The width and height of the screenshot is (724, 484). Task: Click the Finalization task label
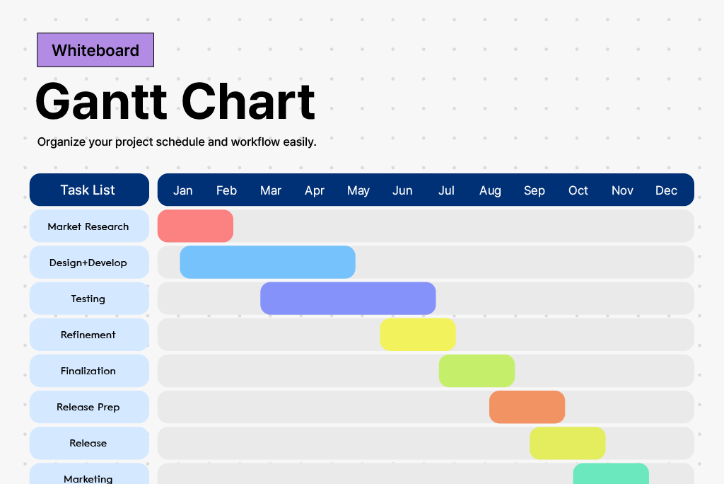click(89, 371)
